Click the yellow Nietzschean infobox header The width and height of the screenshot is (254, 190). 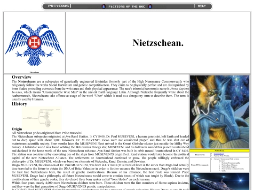(220, 151)
